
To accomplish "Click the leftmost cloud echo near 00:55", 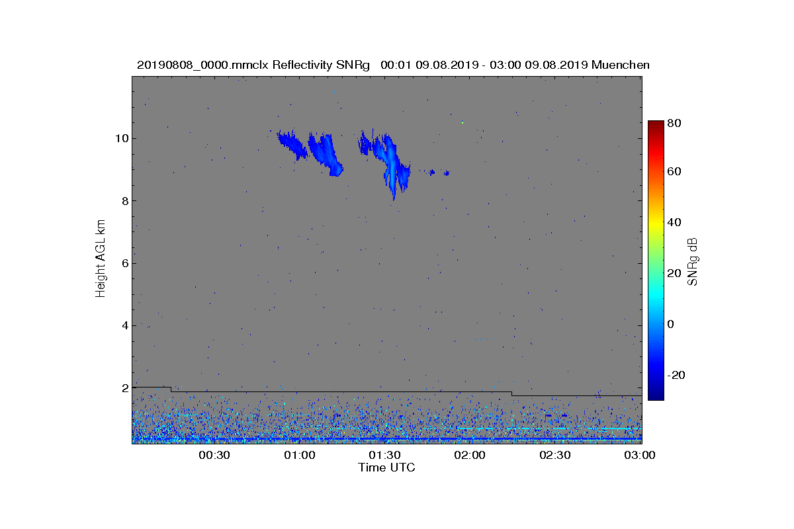I will pyautogui.click(x=292, y=145).
